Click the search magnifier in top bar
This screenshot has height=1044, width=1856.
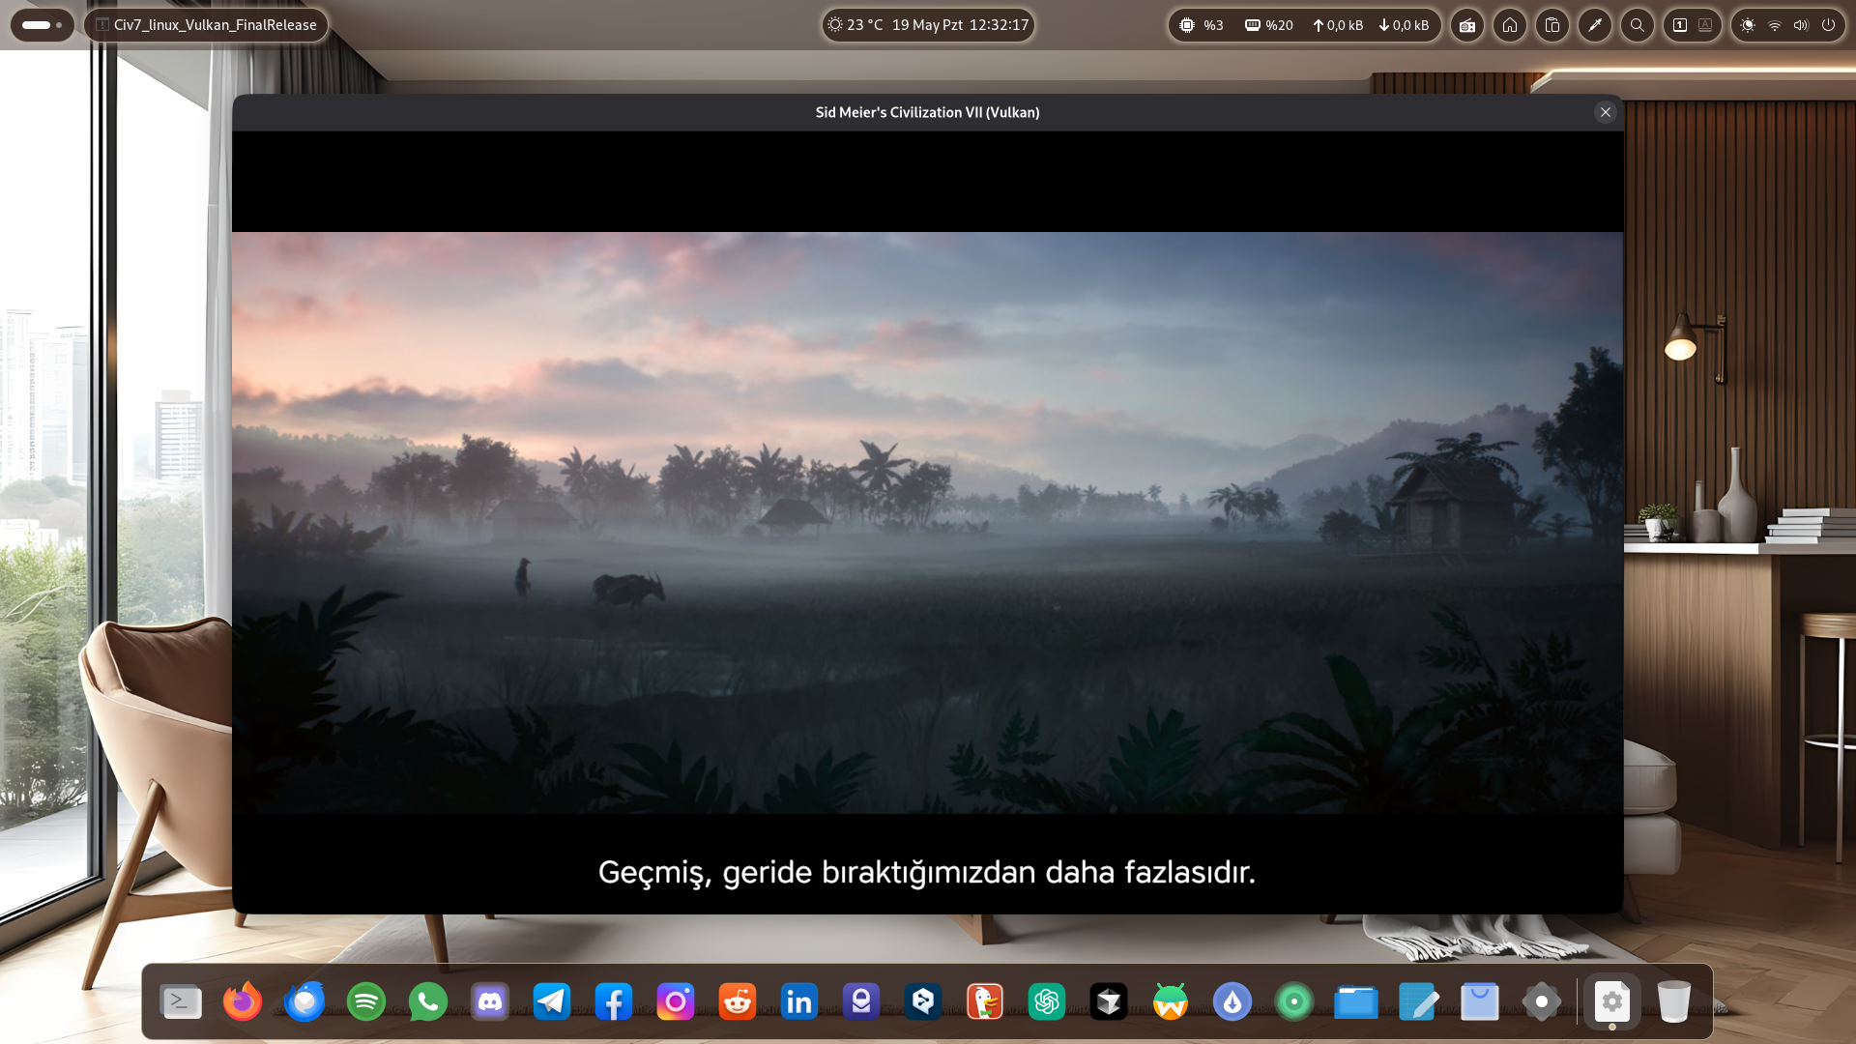tap(1638, 25)
